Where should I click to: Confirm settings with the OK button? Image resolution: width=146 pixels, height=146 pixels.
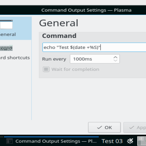(x=104, y=127)
